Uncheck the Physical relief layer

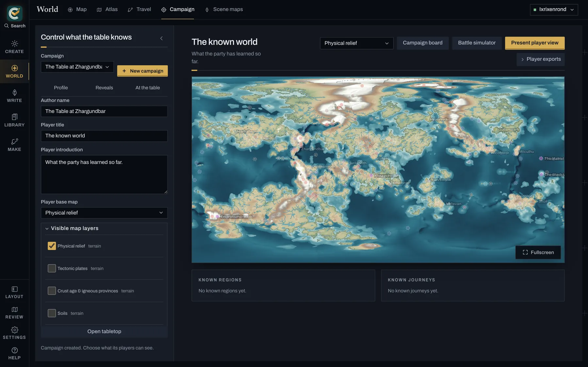(52, 246)
